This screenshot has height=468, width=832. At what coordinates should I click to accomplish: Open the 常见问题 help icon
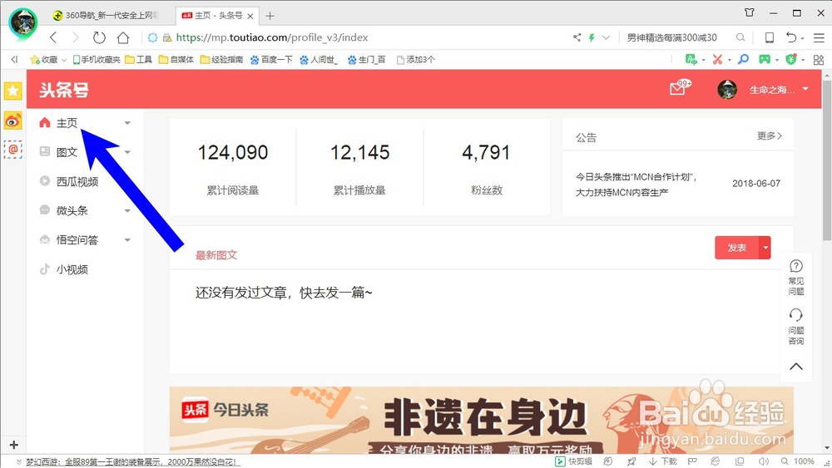coord(796,277)
